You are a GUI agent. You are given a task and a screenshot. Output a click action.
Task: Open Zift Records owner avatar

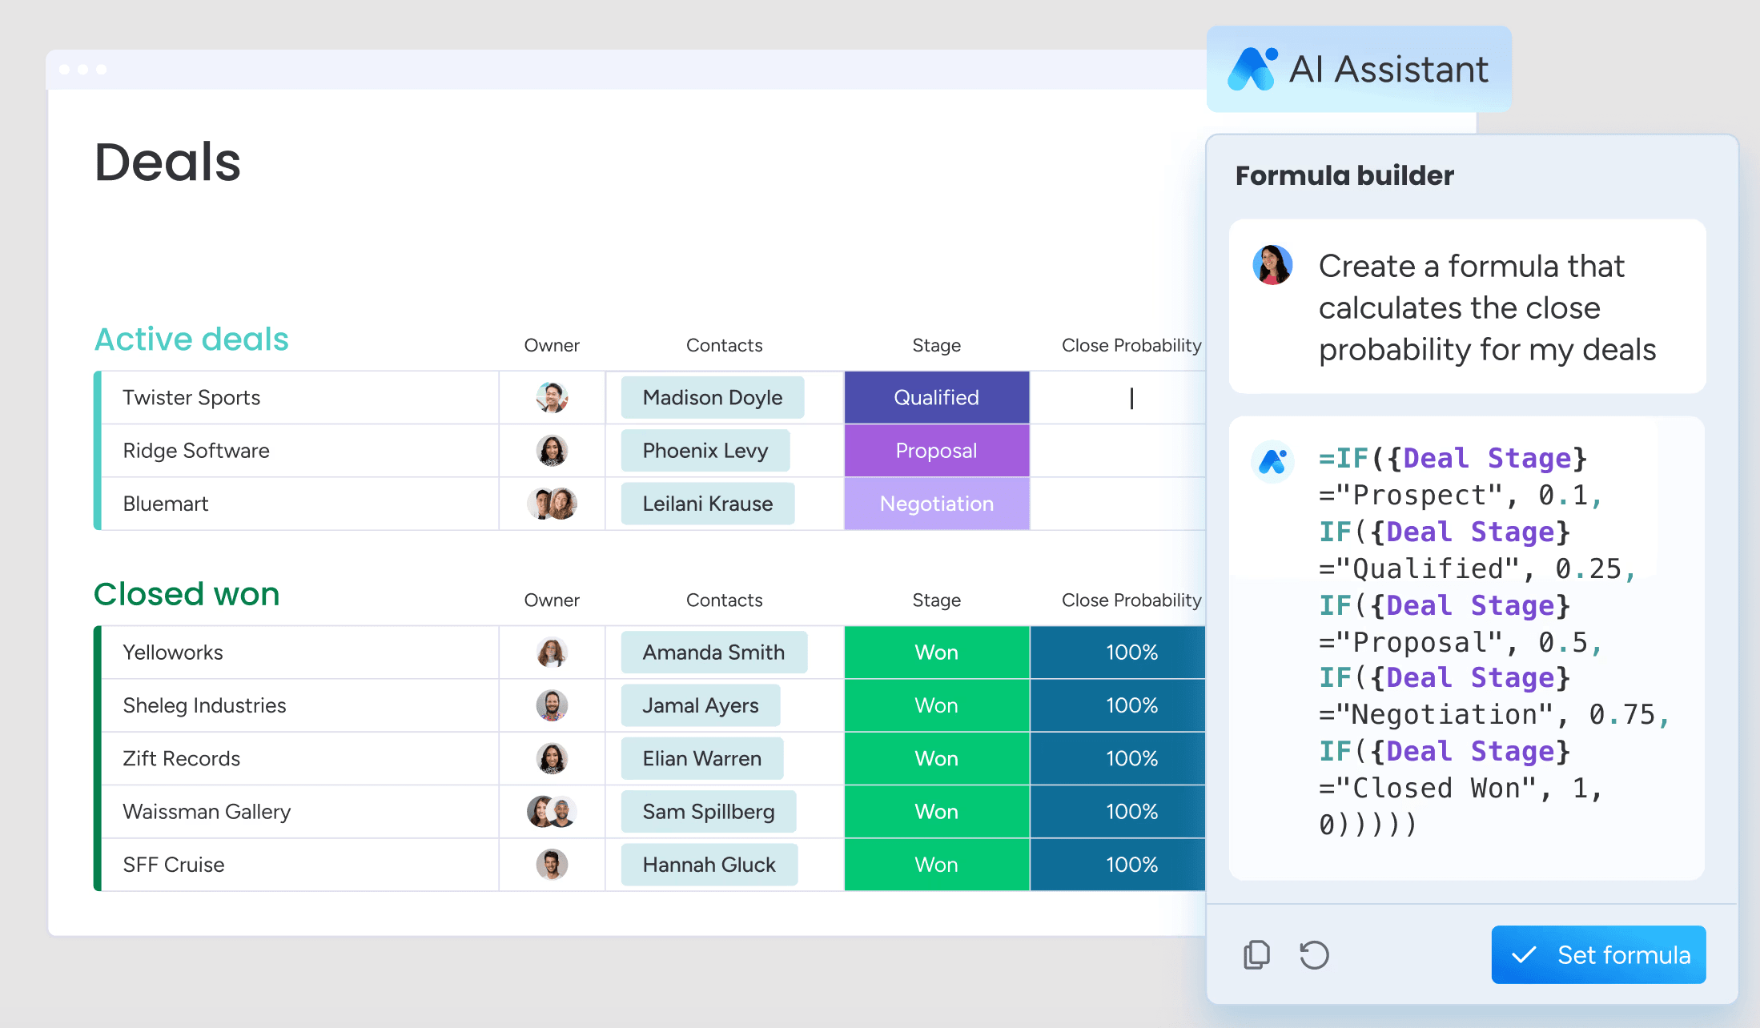(x=552, y=758)
